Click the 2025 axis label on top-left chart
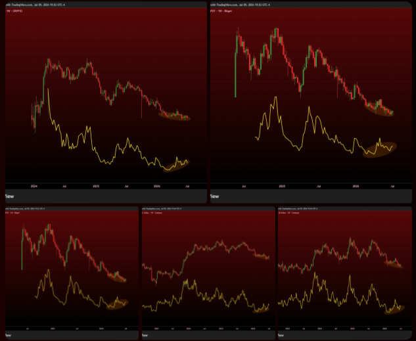 pos(96,186)
